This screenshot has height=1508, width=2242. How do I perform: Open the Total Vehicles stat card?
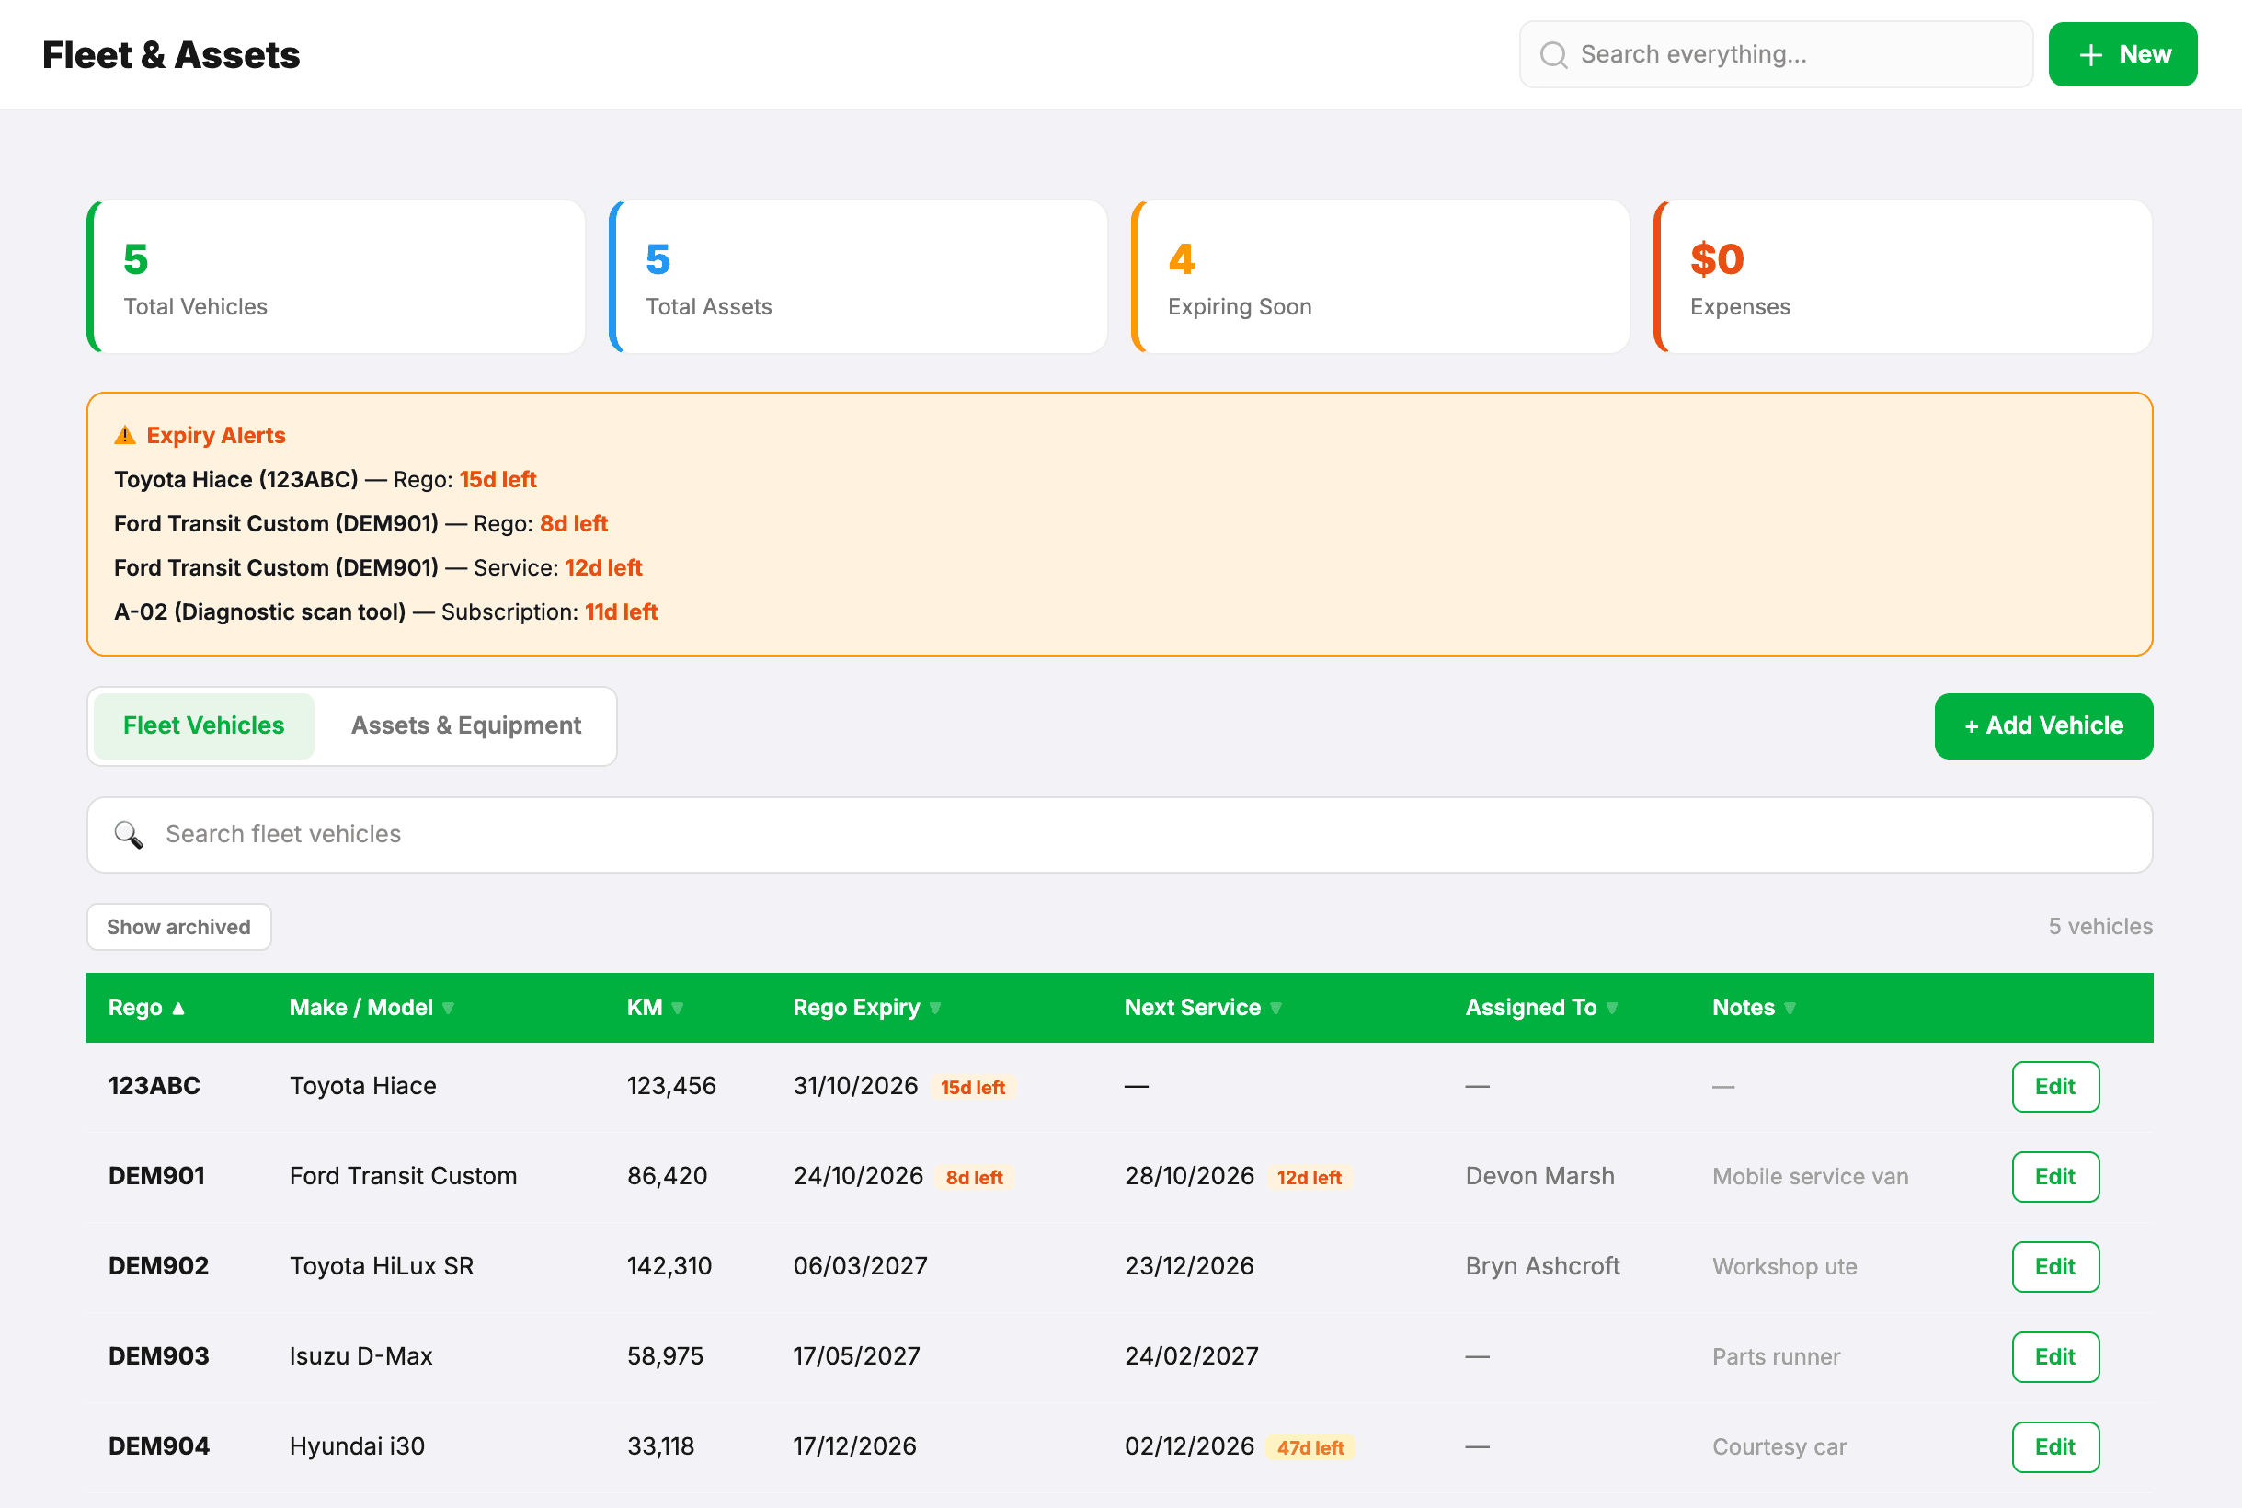(336, 277)
